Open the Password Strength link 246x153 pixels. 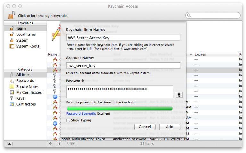point(81,114)
